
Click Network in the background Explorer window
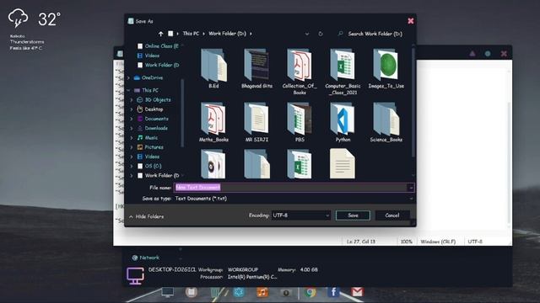coord(146,258)
